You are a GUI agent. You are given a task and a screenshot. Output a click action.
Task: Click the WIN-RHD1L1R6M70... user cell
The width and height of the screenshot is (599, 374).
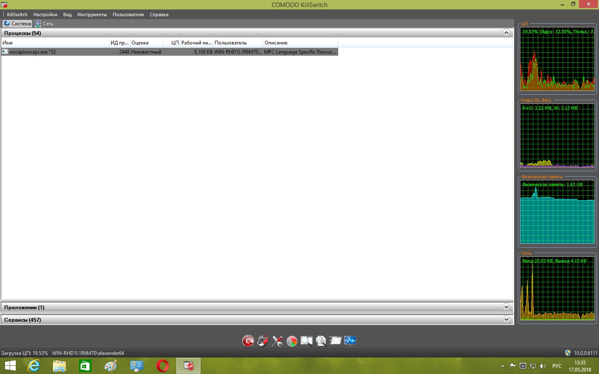pos(238,52)
